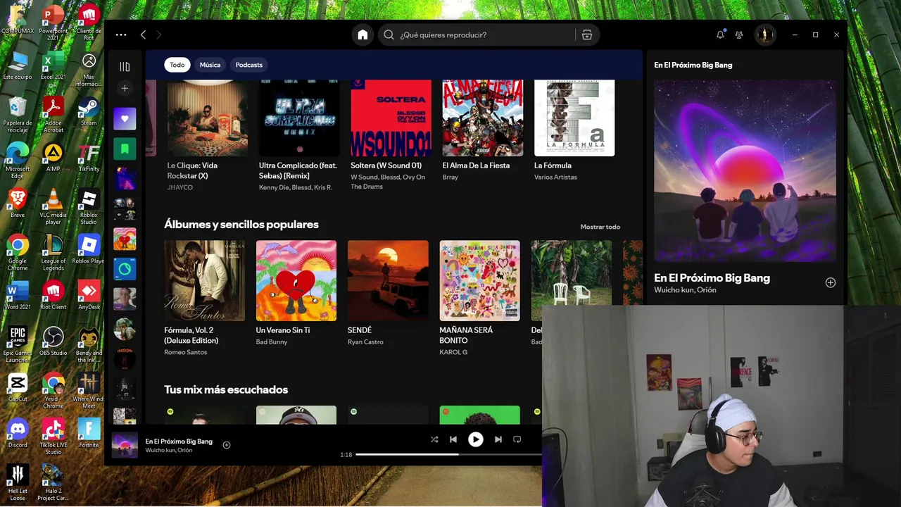Add current song to Liked from bottom bar
The image size is (901, 507).
coord(227,445)
